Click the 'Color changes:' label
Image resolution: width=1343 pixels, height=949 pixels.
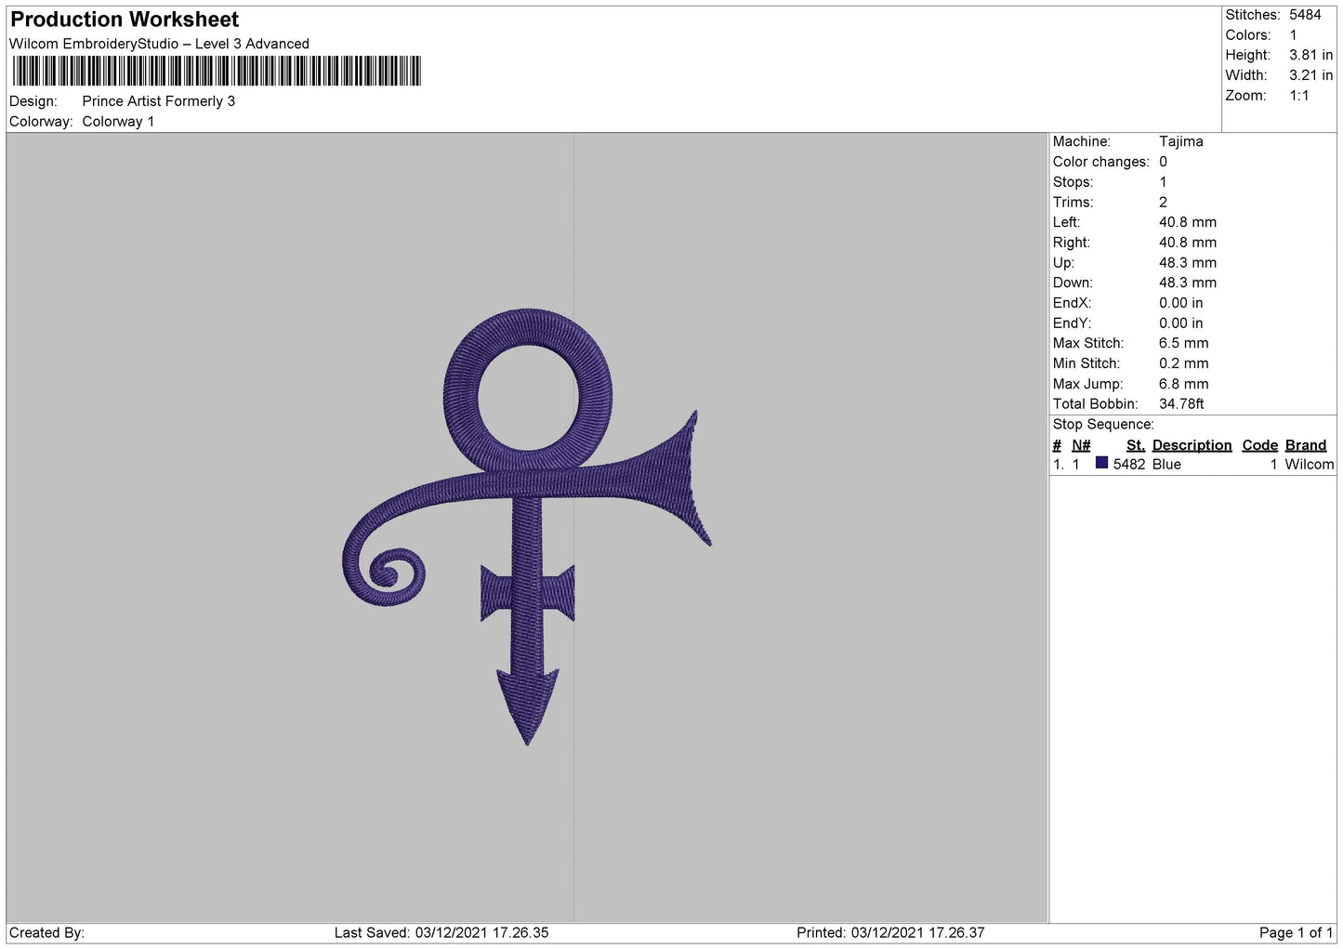(1100, 162)
